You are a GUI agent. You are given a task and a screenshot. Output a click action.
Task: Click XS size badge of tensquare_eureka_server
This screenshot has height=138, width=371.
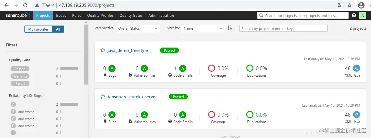tap(357, 115)
